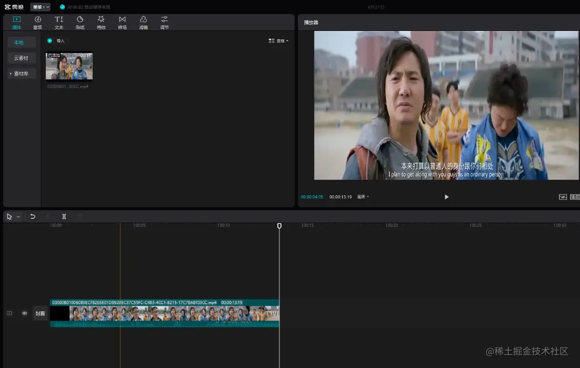Viewport: 580px width, 368px height.
Task: Open the 贴纸 (Stickers) tab
Action: pos(80,23)
